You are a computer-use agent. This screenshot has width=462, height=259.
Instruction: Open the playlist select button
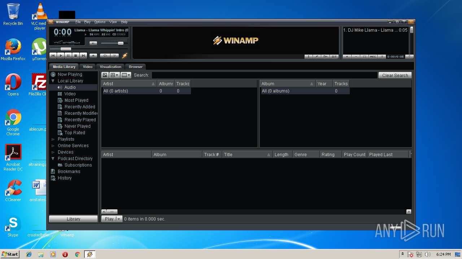click(365, 56)
